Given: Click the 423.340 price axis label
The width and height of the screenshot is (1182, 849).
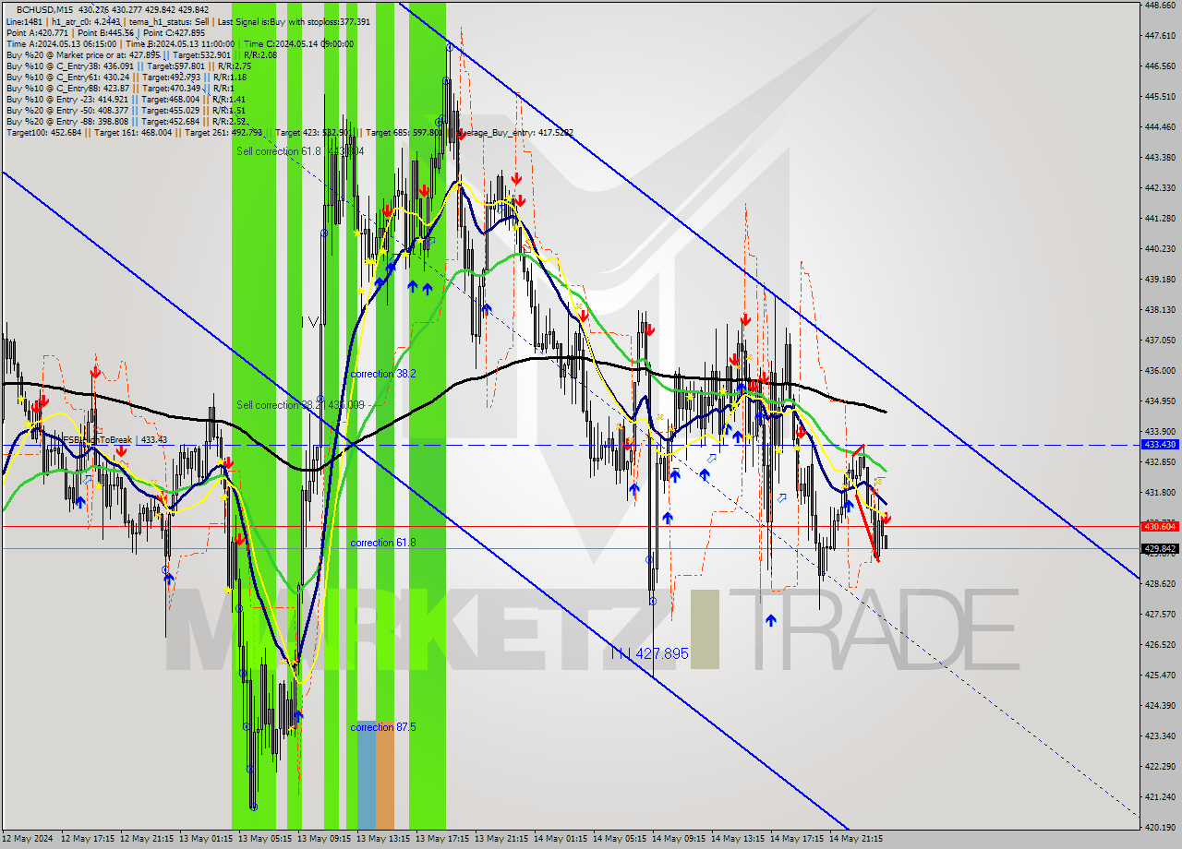Looking at the screenshot, I should click(x=1160, y=735).
